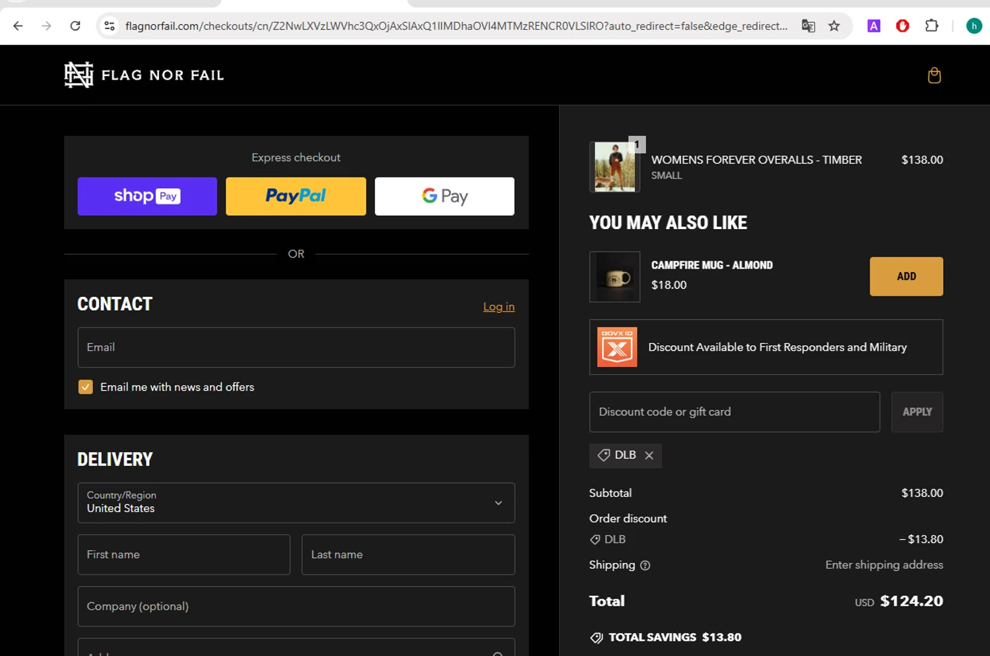
Task: Click the Womens Forever Overalls thumbnail
Action: pos(614,167)
